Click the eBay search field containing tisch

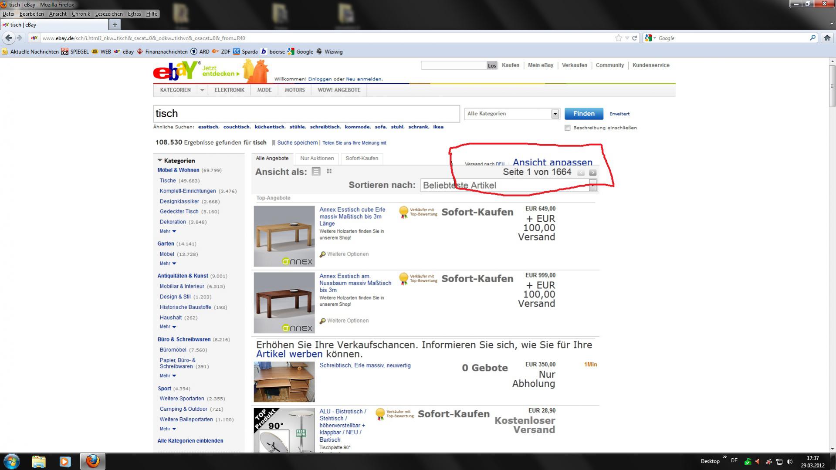(x=306, y=114)
